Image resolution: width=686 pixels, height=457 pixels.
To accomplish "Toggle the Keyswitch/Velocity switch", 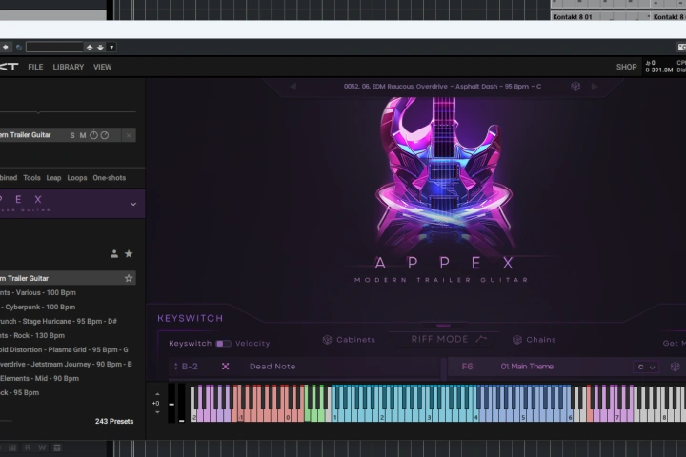I will tap(224, 344).
